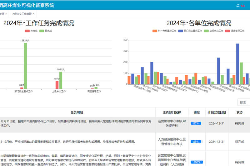Click the green 116次 bar for 调度督导工作

pyautogui.click(x=96, y=88)
